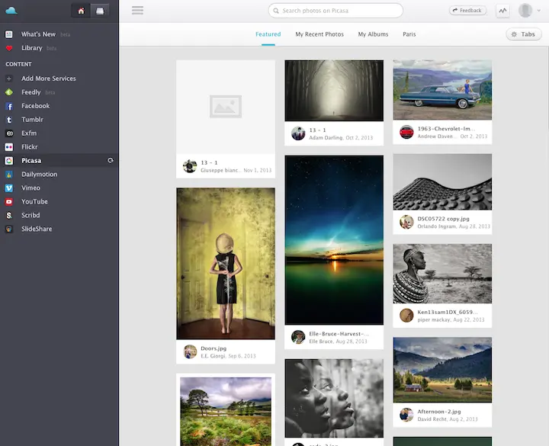Viewport: 549px width, 446px height.
Task: Click the DSC05722 copy.jpg title text
Action: tap(443, 219)
